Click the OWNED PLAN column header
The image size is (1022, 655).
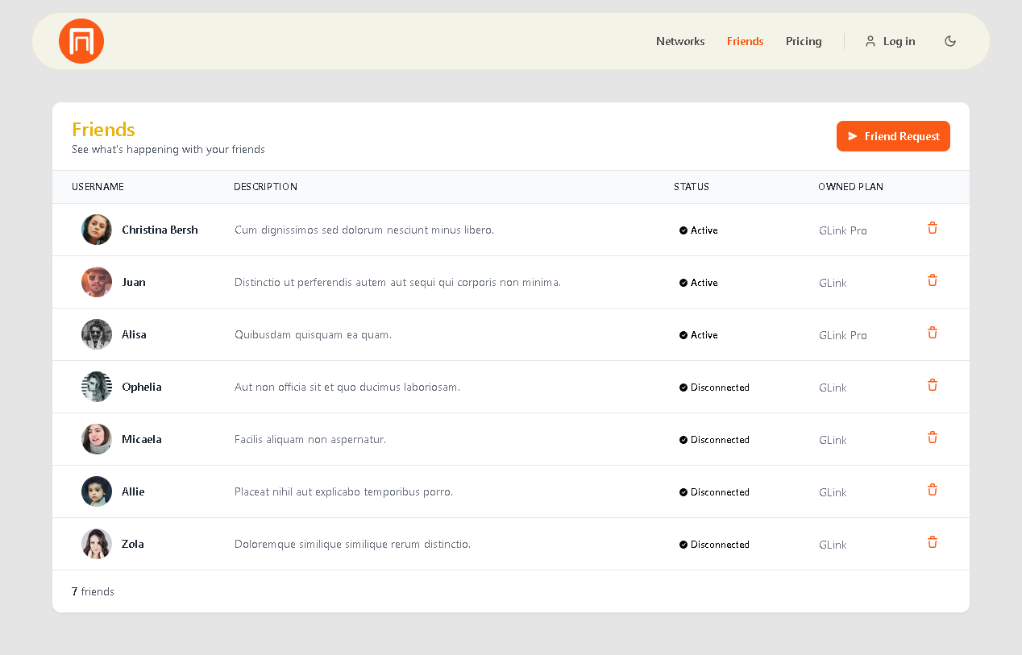(x=850, y=187)
